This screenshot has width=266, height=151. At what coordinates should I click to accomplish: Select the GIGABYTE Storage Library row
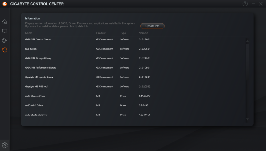point(39,58)
